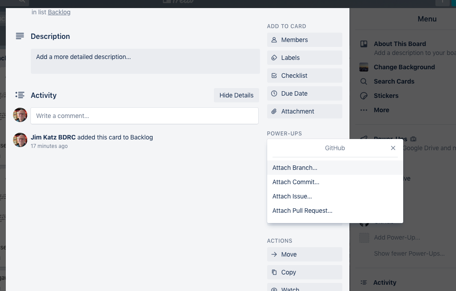Click the Due Date clock icon
456x291 pixels.
coord(274,93)
